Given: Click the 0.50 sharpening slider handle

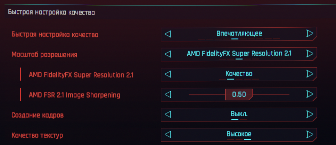Looking at the screenshot, I should tap(239, 94).
